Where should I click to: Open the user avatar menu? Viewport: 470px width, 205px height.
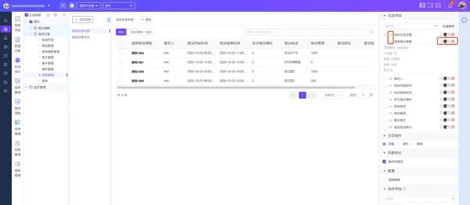(463, 5)
